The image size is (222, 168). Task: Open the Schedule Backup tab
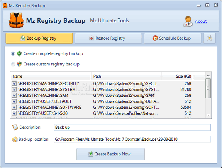173,38
